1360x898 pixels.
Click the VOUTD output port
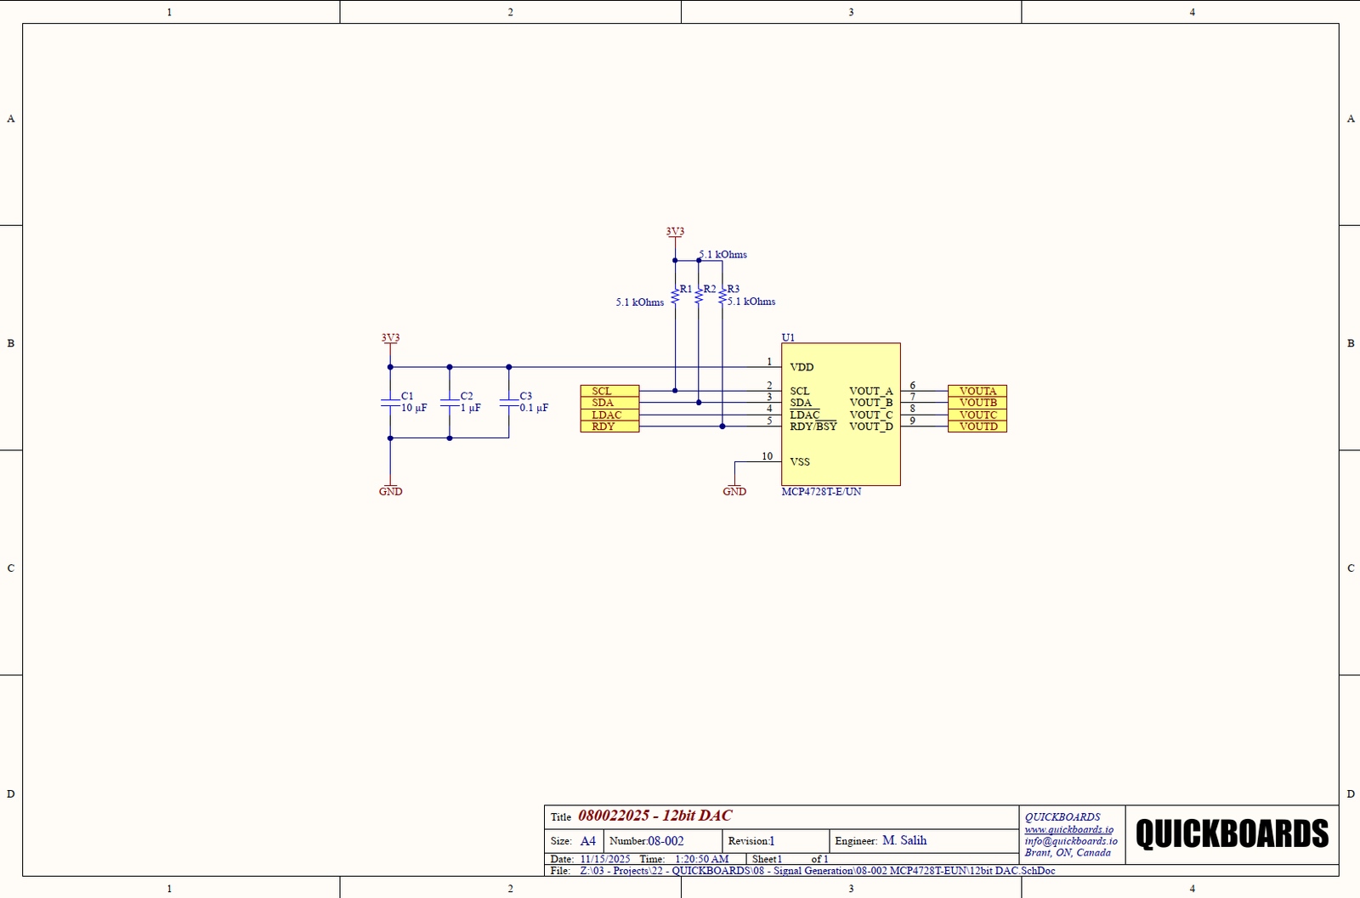(x=977, y=426)
